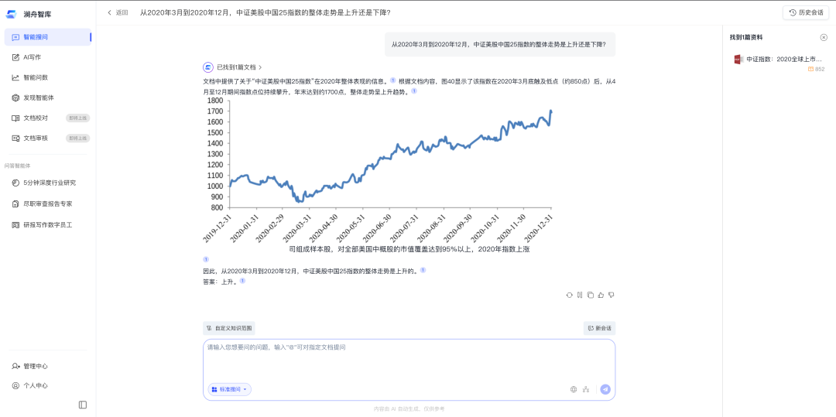Screen dimensions: 836x417
Task: Click the copy answer icon
Action: (591, 295)
